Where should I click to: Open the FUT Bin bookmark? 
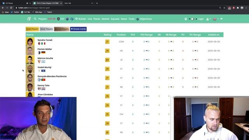coord(26,12)
